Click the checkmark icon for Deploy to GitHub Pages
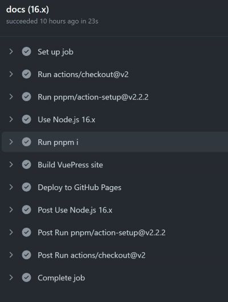The height and width of the screenshot is (302, 228). (26, 187)
